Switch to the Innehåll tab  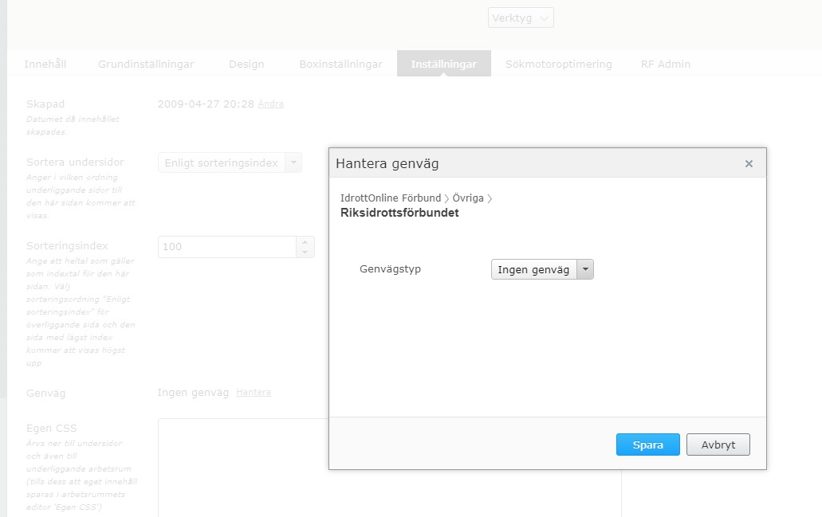pos(45,64)
